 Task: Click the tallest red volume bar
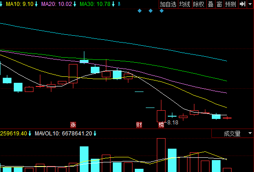(x=161, y=155)
